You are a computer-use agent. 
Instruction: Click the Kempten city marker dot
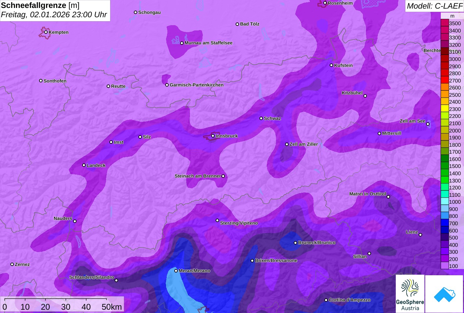tap(46, 32)
